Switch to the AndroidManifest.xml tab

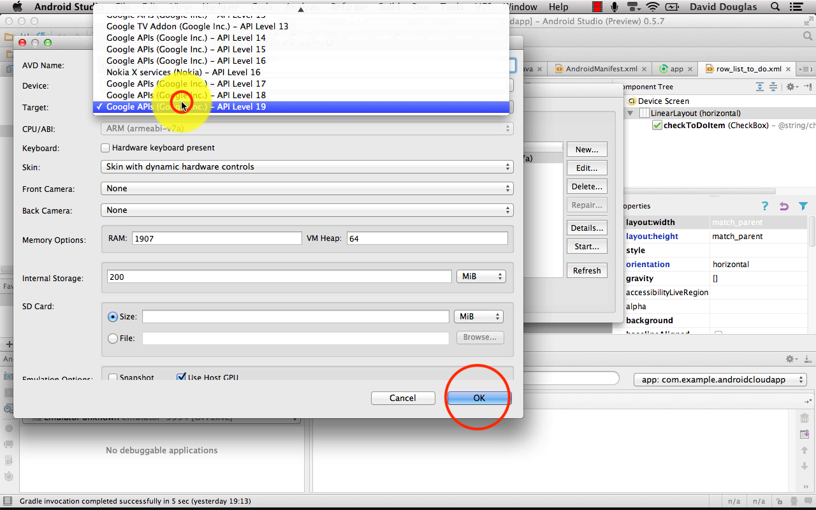tap(601, 69)
